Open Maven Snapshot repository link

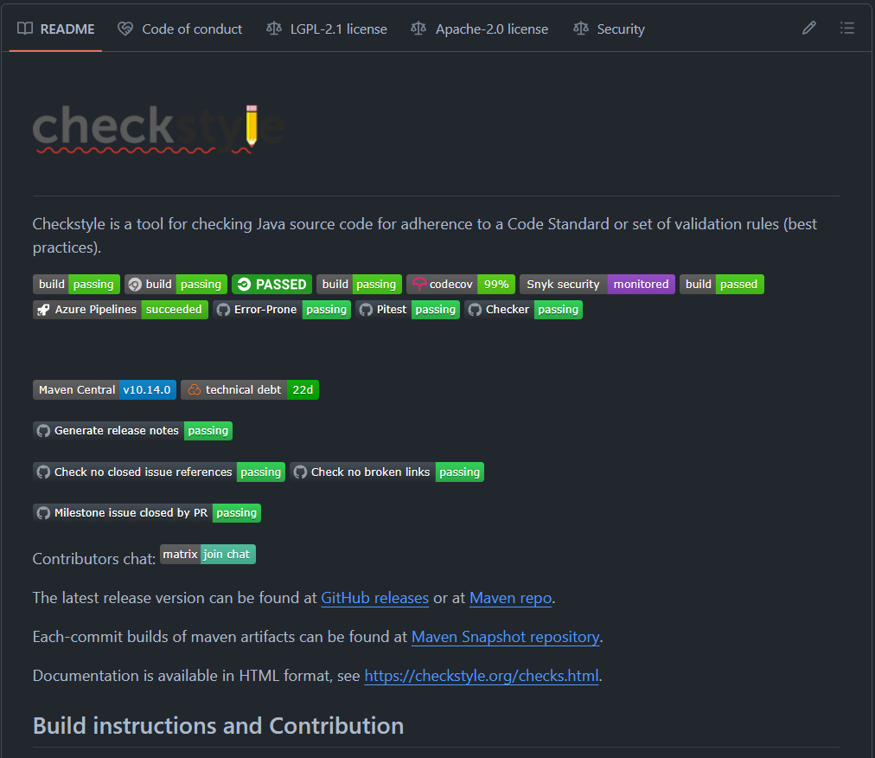(505, 637)
